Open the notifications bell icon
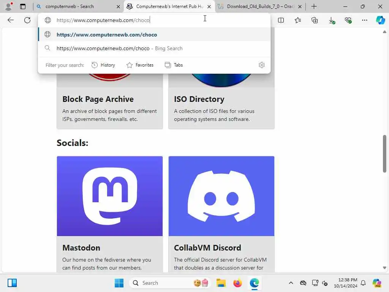Viewport: 389px width, 292px height. tap(363, 283)
